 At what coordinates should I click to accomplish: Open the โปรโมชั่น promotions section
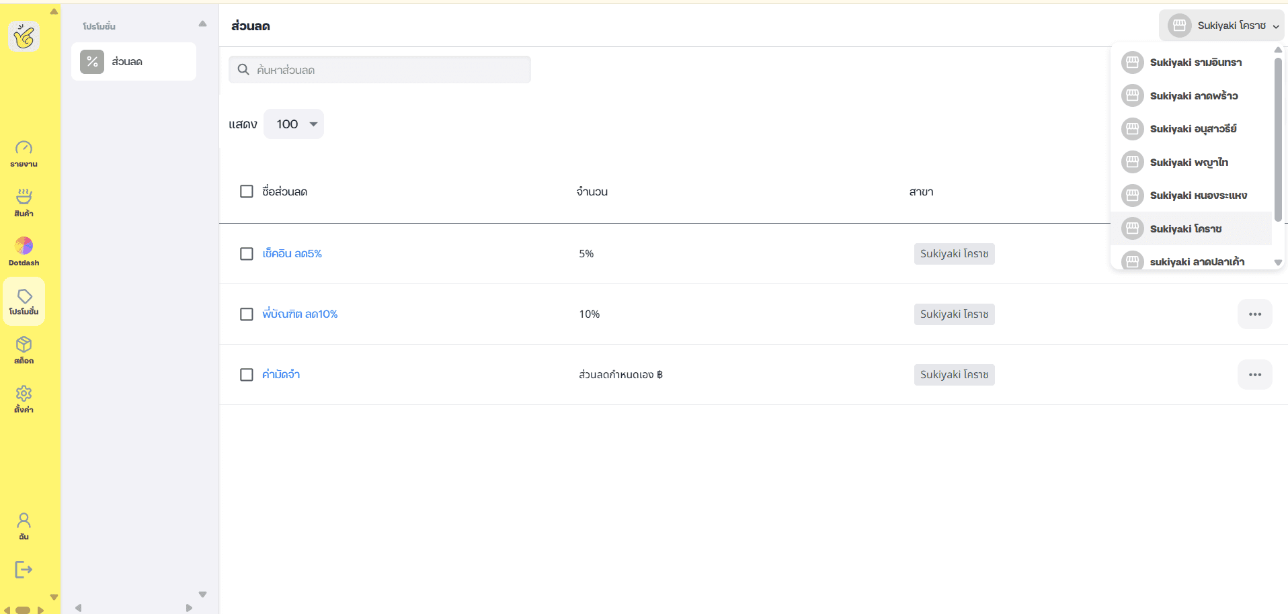tap(24, 302)
